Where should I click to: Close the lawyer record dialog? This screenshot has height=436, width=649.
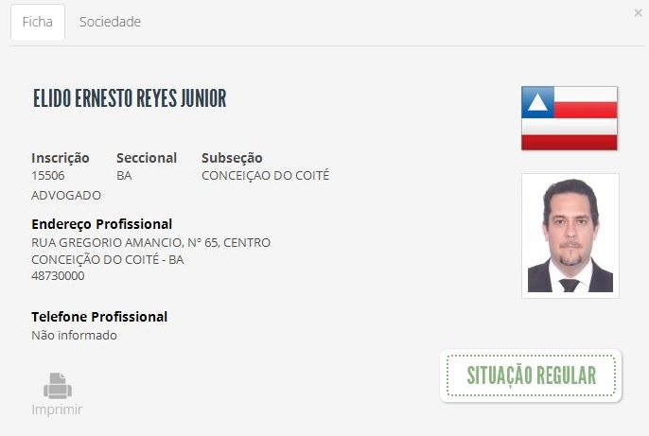[x=638, y=13]
